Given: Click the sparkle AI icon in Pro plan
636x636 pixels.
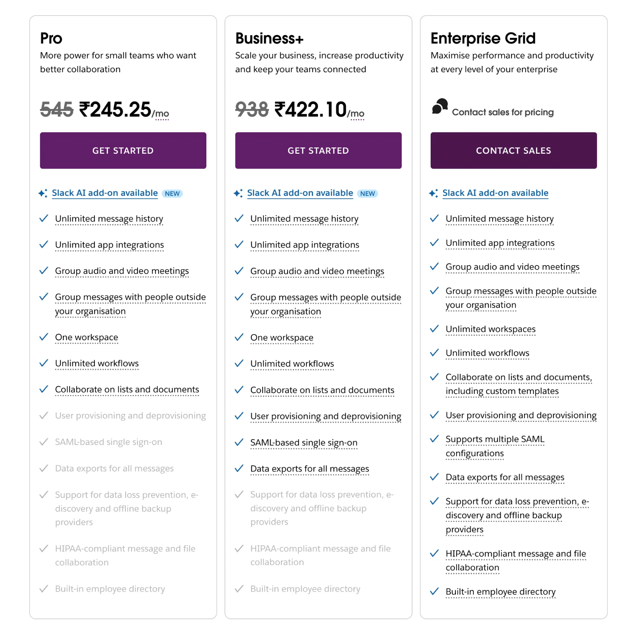Looking at the screenshot, I should click(43, 193).
